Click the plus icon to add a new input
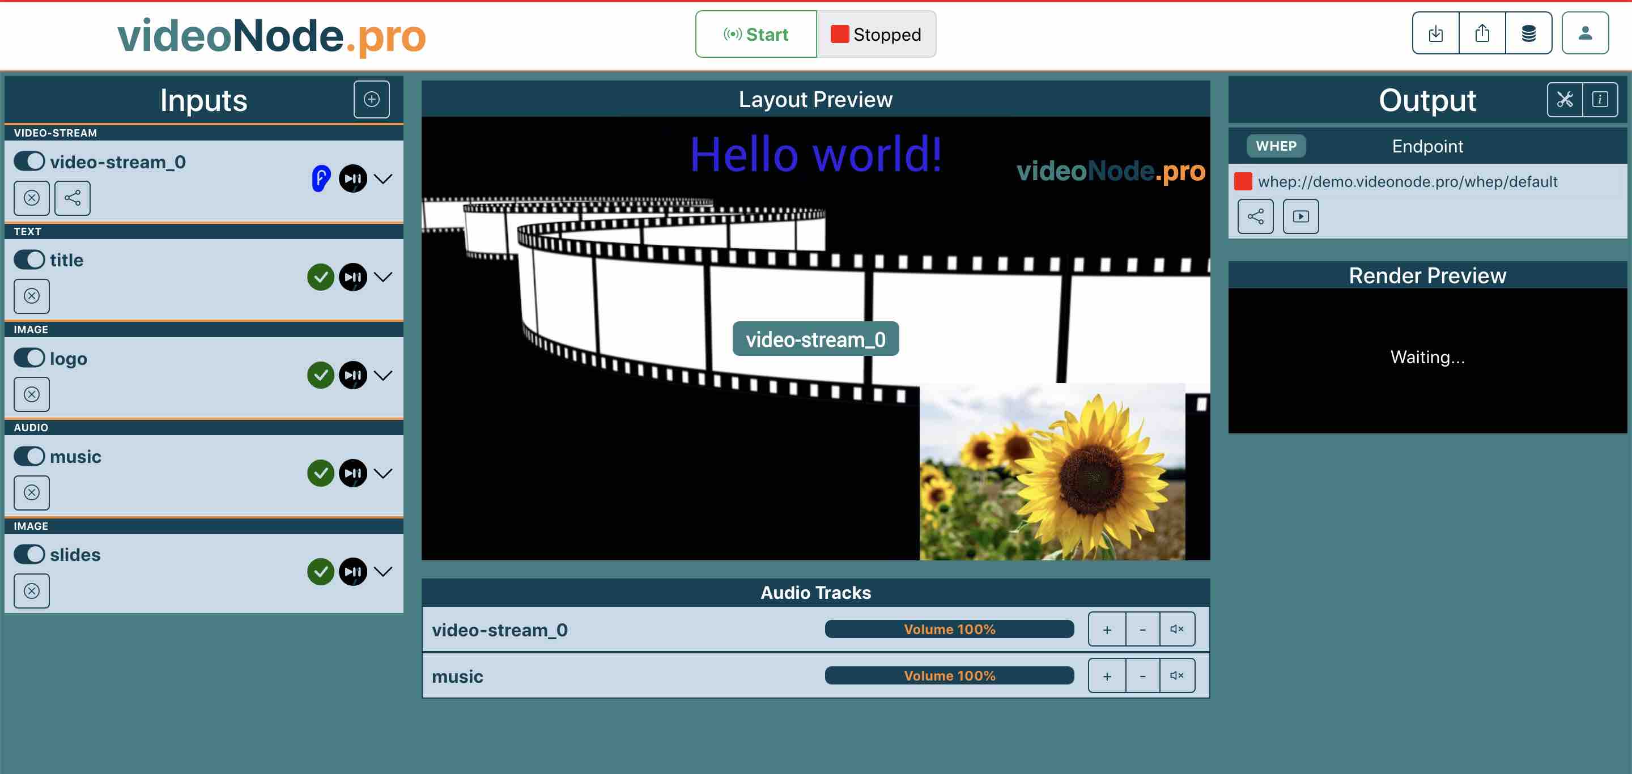The image size is (1632, 774). tap(372, 99)
